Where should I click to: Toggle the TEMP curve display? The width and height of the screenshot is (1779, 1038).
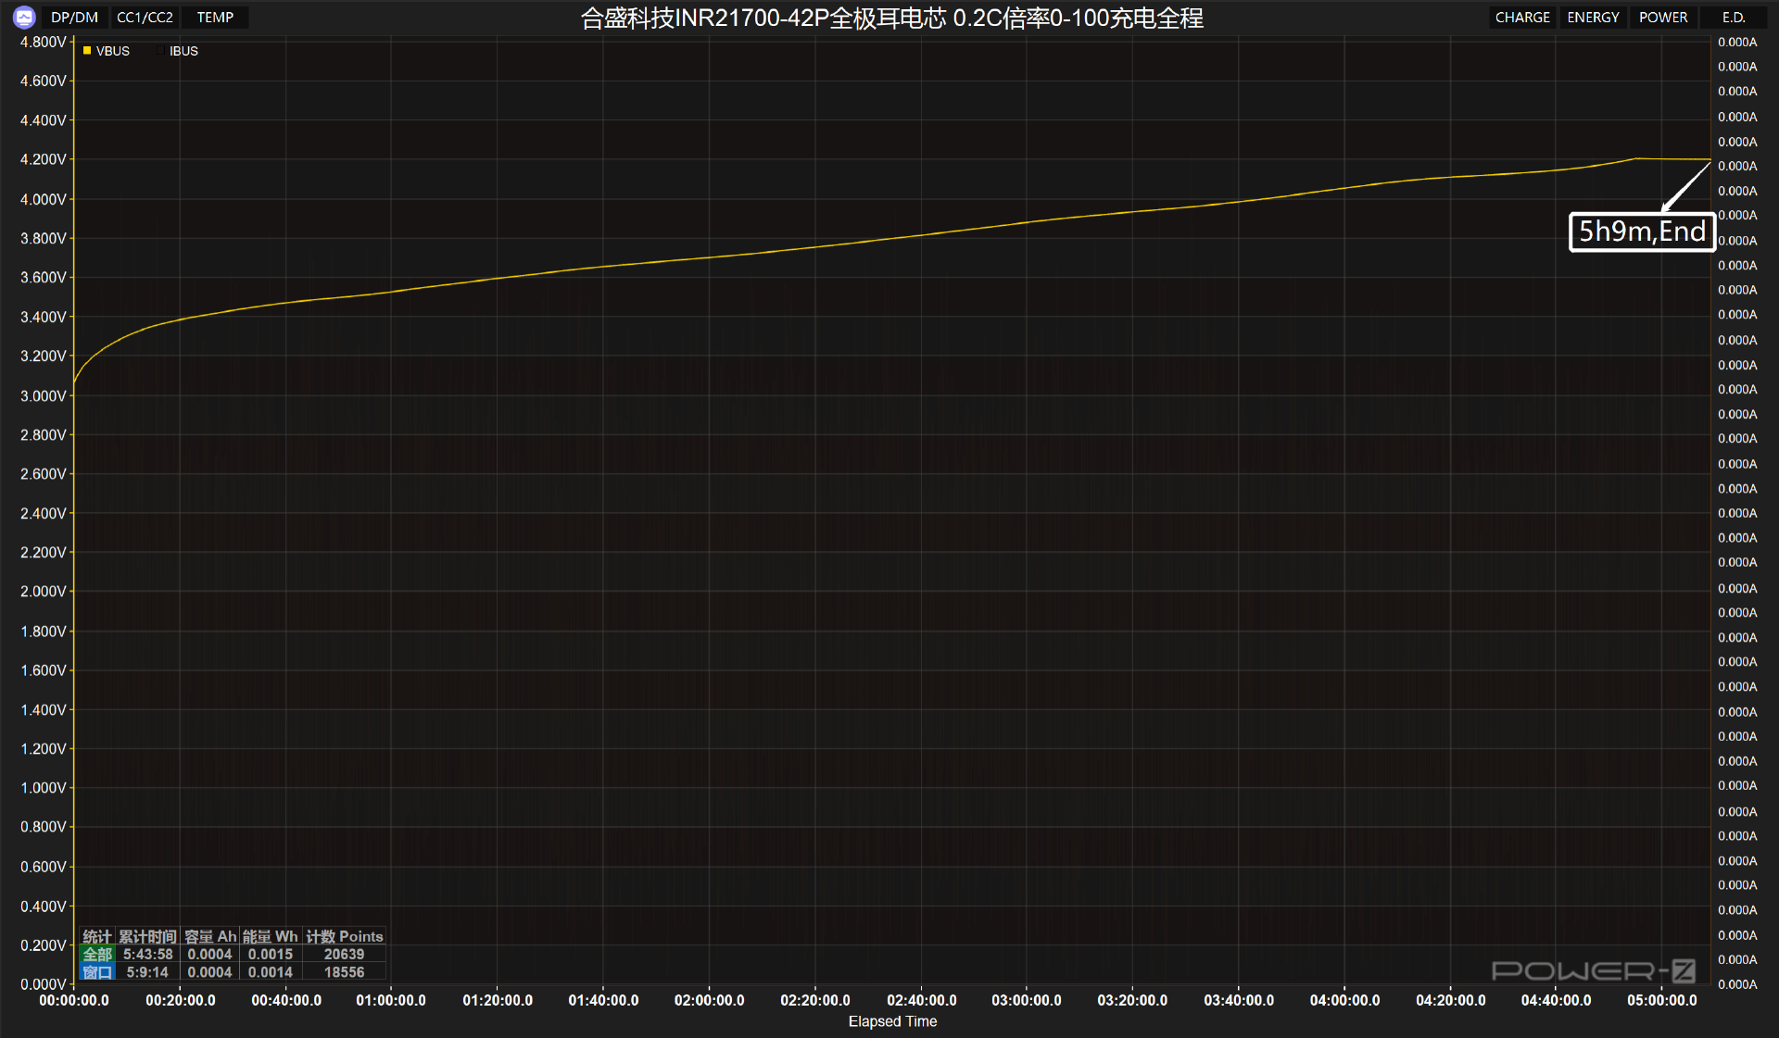(215, 18)
